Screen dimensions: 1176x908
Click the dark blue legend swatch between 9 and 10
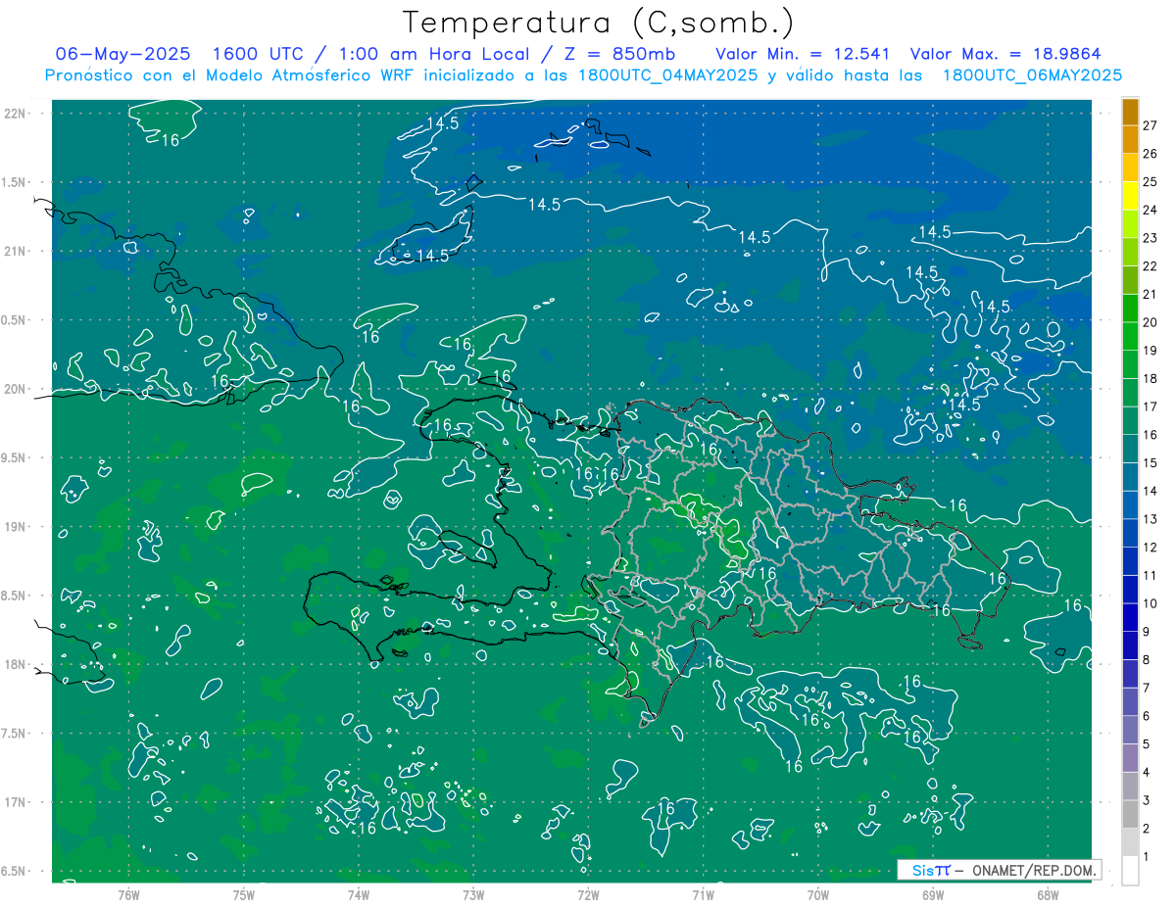click(x=1130, y=618)
